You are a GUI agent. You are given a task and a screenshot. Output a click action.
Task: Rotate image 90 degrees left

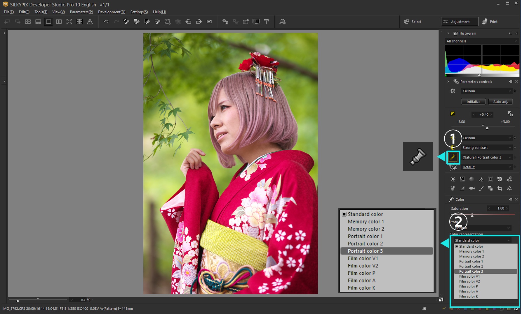[x=189, y=22]
